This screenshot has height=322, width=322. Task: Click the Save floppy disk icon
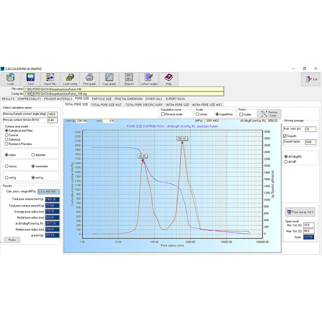click(31, 79)
